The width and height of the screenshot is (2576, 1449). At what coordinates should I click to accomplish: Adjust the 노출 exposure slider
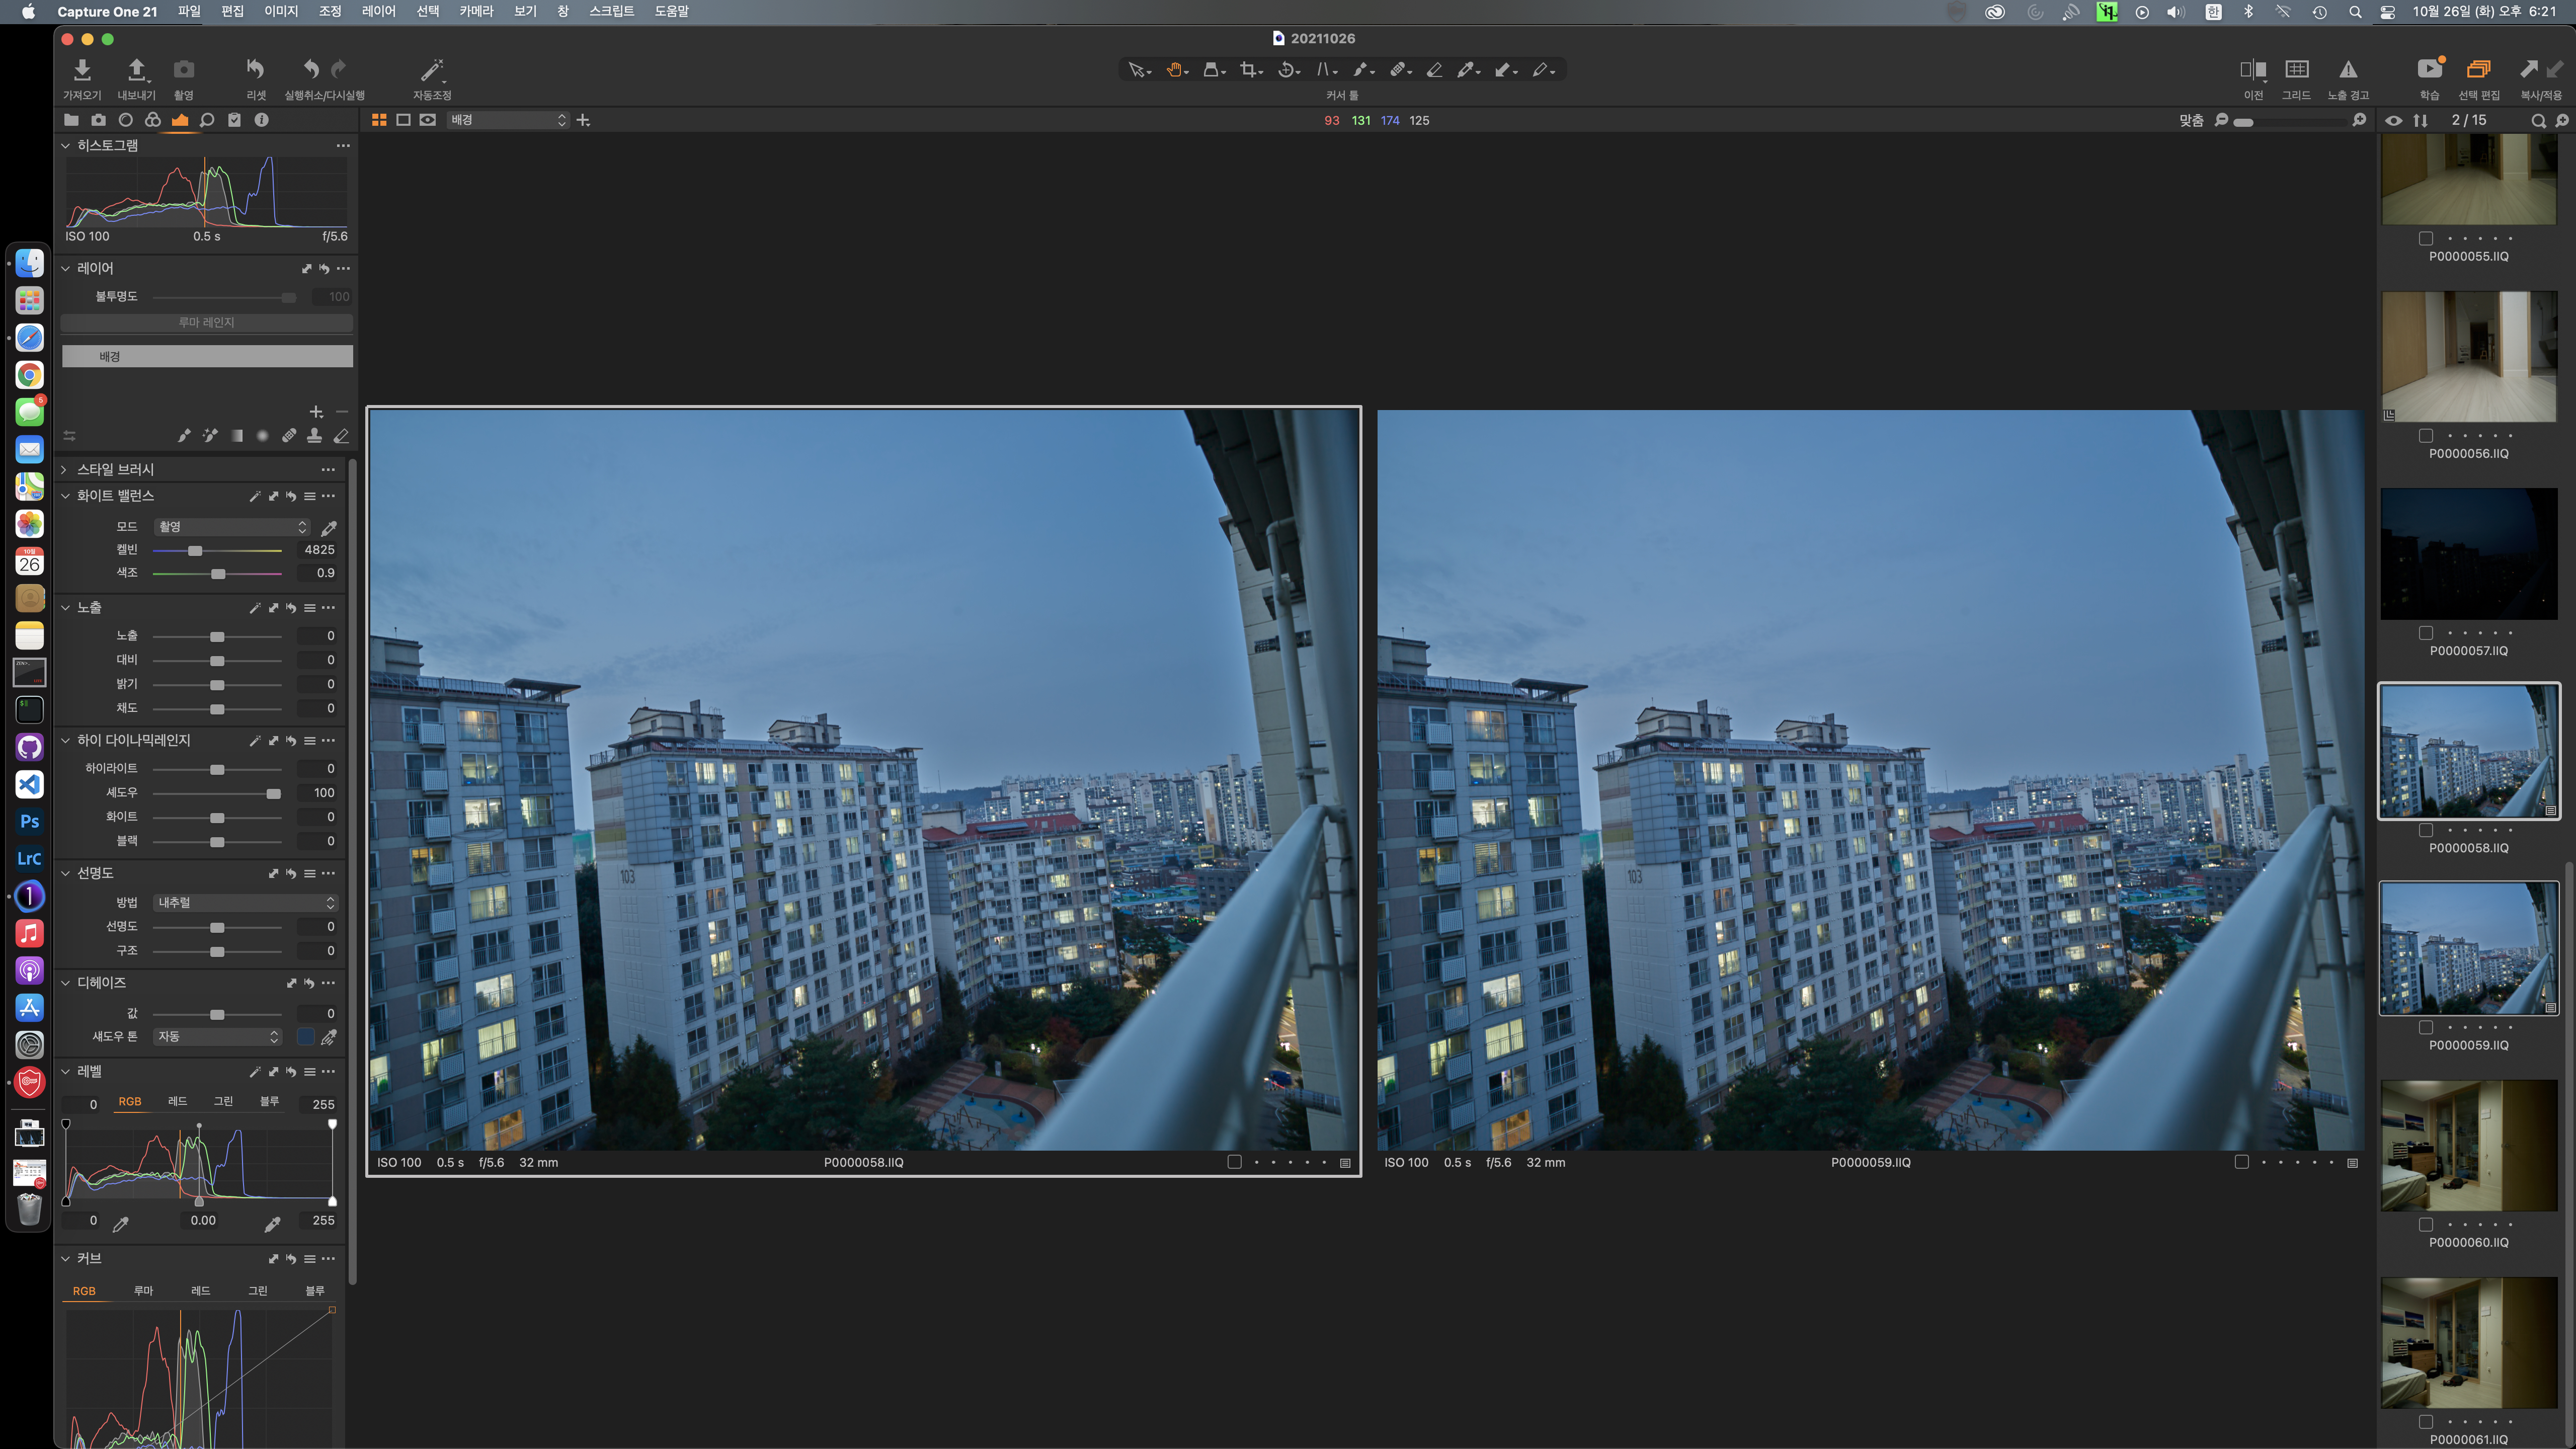coord(217,637)
